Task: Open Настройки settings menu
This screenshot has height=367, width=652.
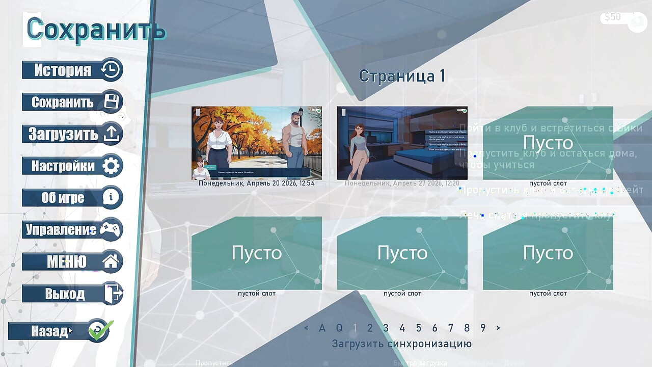Action: click(72, 166)
